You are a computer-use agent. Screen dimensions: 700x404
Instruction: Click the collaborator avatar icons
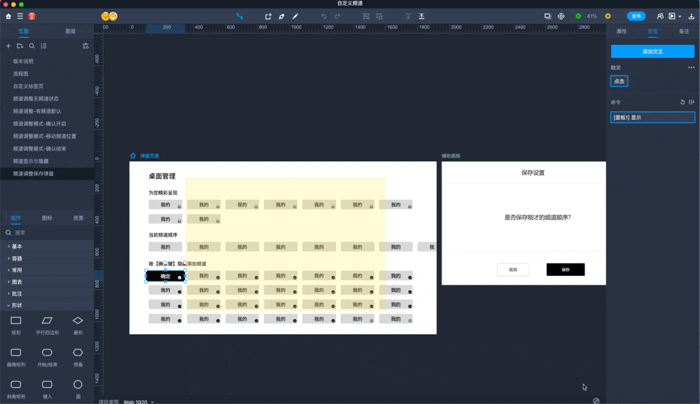tap(109, 16)
